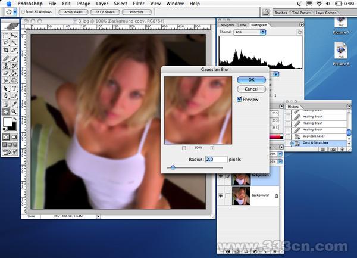This screenshot has width=357, height=258.
Task: Click the zoom out minus in Gaussian Blur
Action: point(184,147)
